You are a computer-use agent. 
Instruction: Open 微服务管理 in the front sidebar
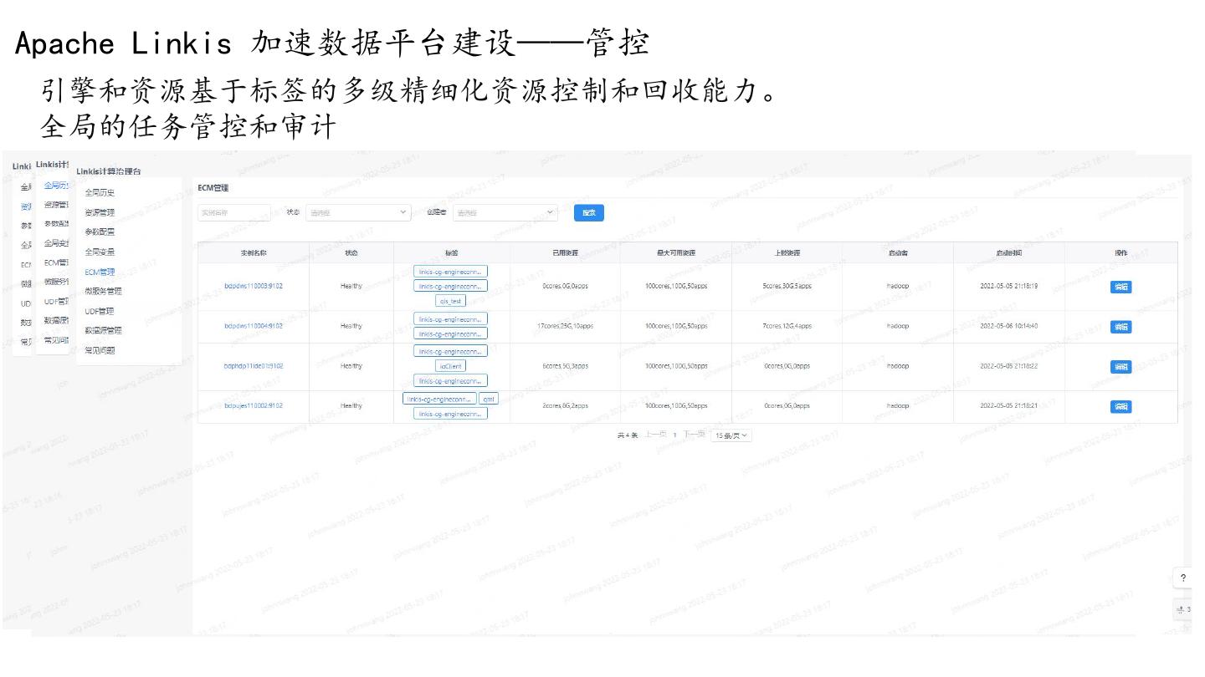coord(104,291)
